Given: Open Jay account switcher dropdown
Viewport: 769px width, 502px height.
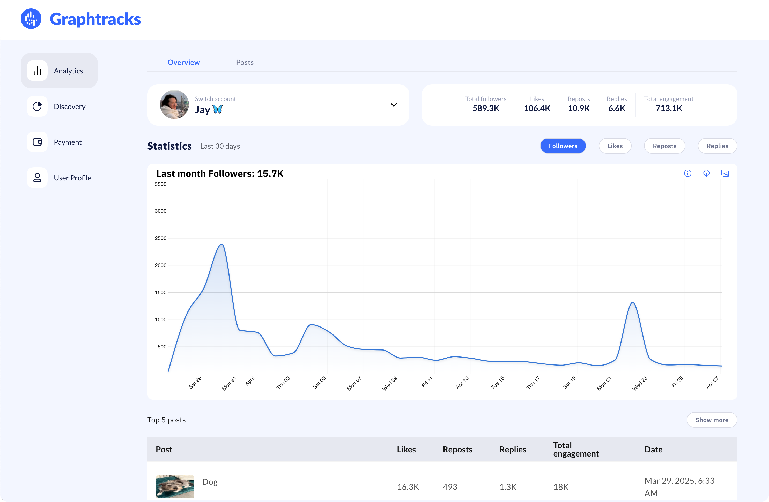Looking at the screenshot, I should (278, 105).
